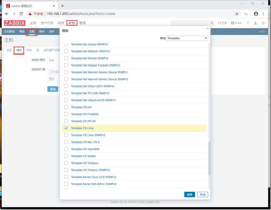This screenshot has height=210, width=271.
Task: Open Template OS HP-UX link
Action: click(83, 121)
